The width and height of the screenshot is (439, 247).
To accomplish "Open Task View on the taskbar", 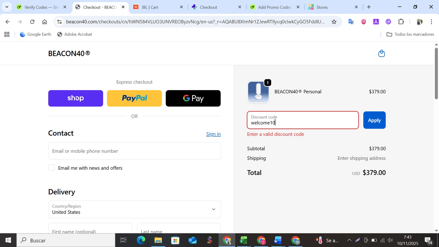I will pyautogui.click(x=124, y=240).
